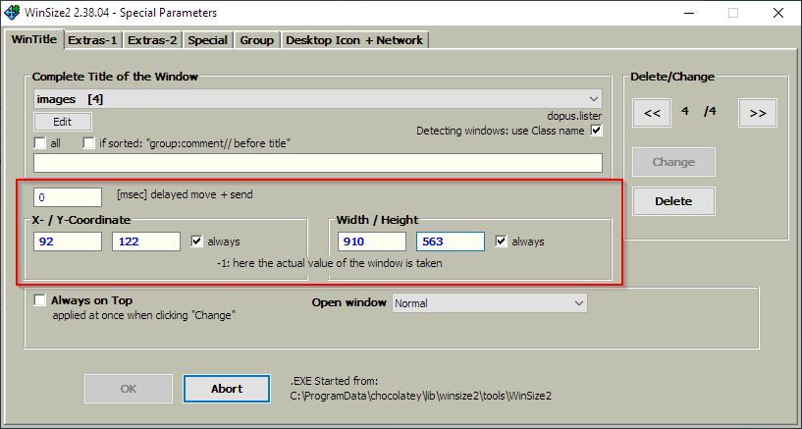Go to next entry with >> button
The height and width of the screenshot is (429, 802).
tap(758, 113)
